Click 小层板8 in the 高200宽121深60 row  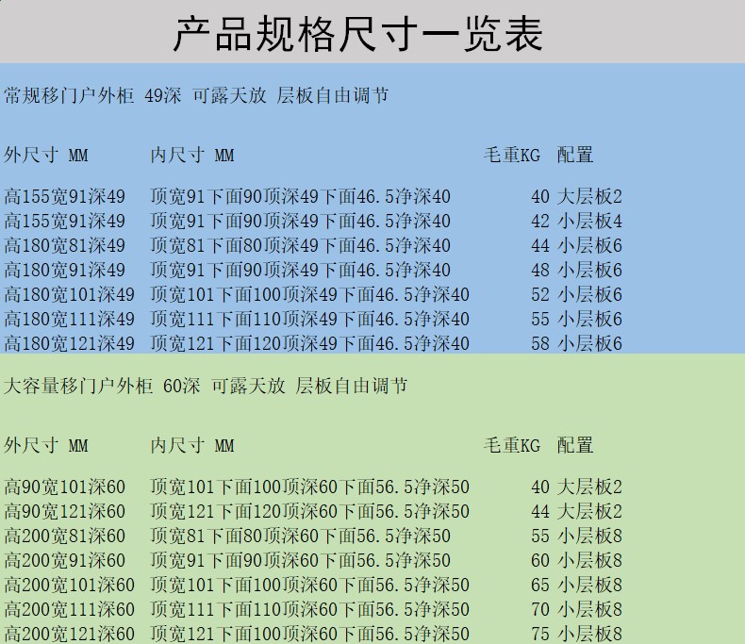coord(589,634)
